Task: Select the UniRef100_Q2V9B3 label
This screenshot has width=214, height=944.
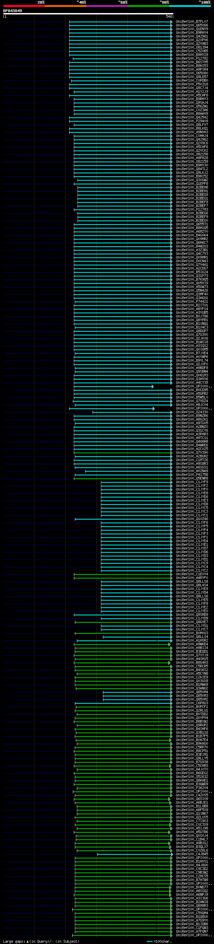Action: 192,44
